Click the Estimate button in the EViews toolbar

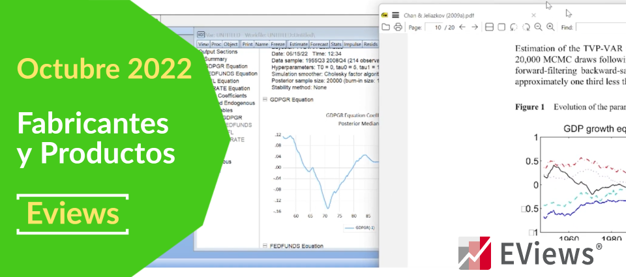(x=298, y=44)
